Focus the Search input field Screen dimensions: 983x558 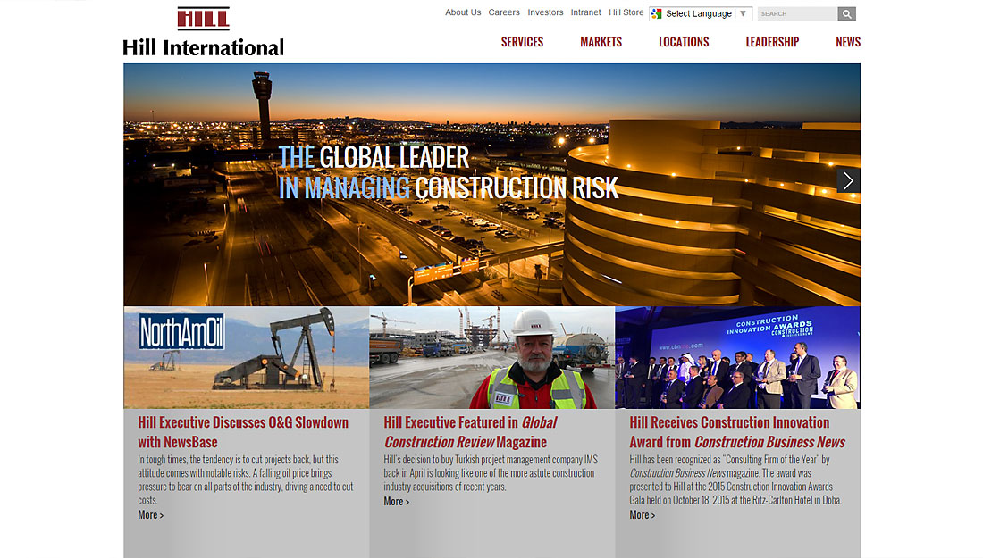(x=797, y=13)
